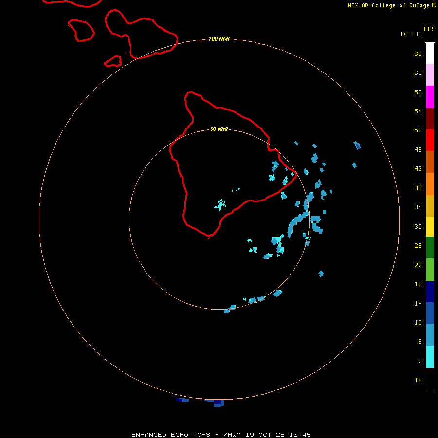Viewport: 438px width, 438px height.
Task: Click the 14 legend value
Action: [418, 303]
